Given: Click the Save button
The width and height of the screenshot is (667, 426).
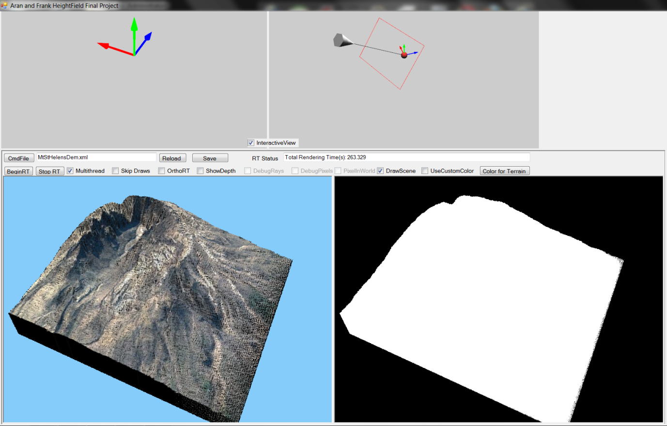Looking at the screenshot, I should (x=210, y=158).
